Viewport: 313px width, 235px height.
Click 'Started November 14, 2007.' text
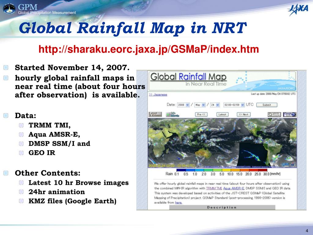click(x=72, y=68)
